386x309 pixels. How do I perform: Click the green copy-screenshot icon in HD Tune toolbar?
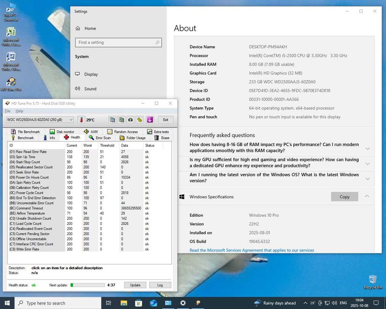[121, 120]
